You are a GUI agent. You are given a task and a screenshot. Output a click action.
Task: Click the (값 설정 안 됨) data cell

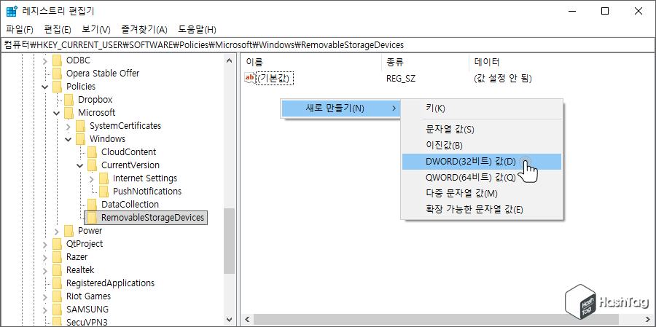pos(502,78)
